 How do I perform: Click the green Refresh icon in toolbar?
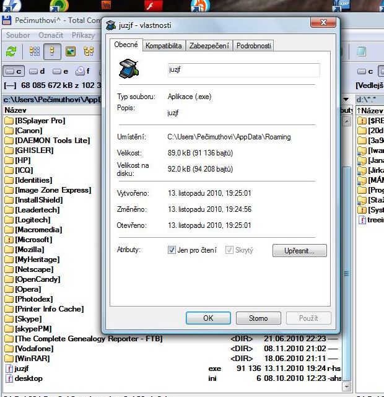click(x=11, y=51)
